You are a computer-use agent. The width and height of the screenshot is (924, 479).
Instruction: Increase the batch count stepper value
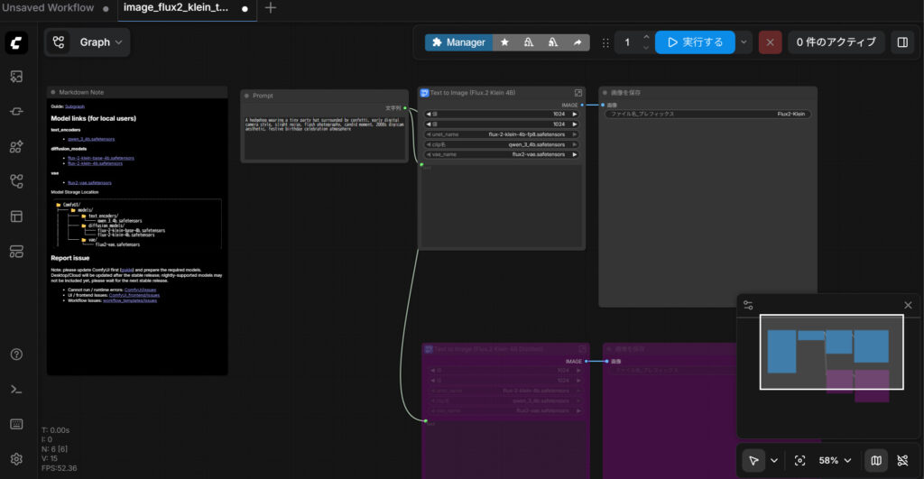646,37
